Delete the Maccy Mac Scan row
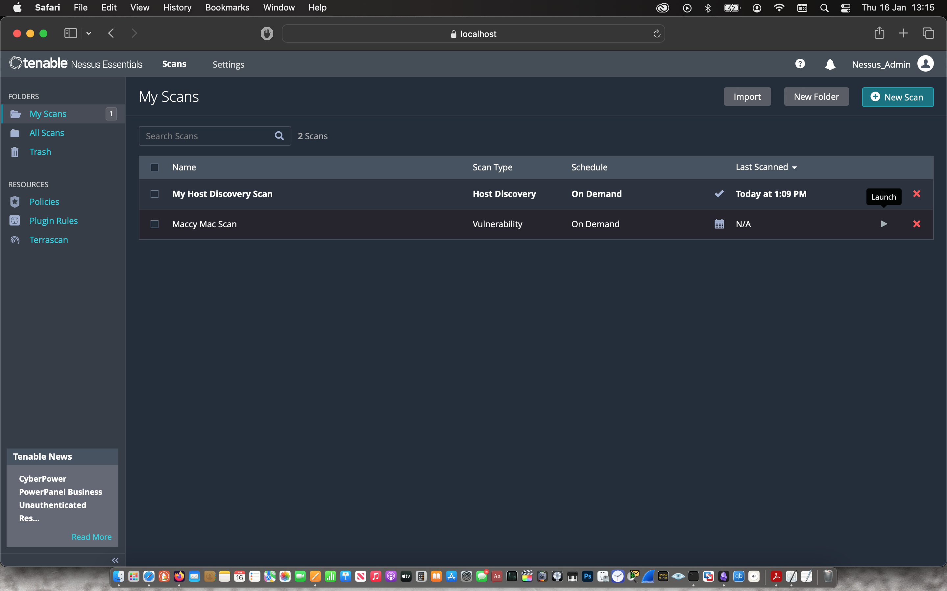The width and height of the screenshot is (947, 591). (x=916, y=224)
